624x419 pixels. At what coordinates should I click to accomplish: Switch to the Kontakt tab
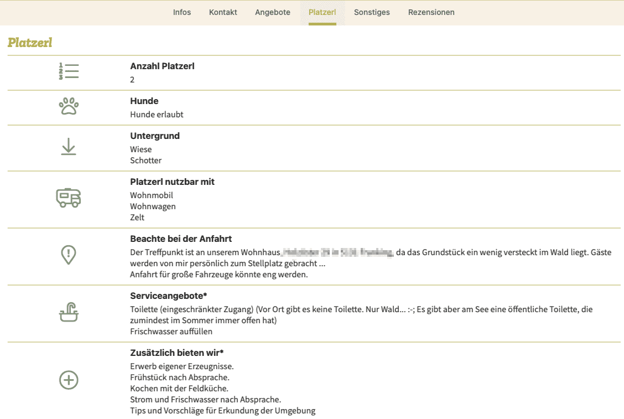click(x=223, y=12)
